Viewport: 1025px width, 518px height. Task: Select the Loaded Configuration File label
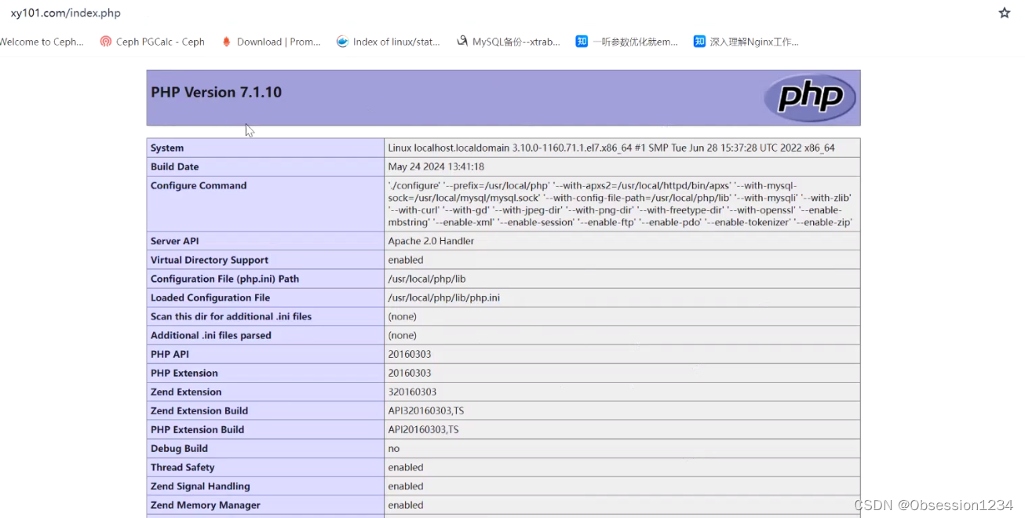point(210,297)
